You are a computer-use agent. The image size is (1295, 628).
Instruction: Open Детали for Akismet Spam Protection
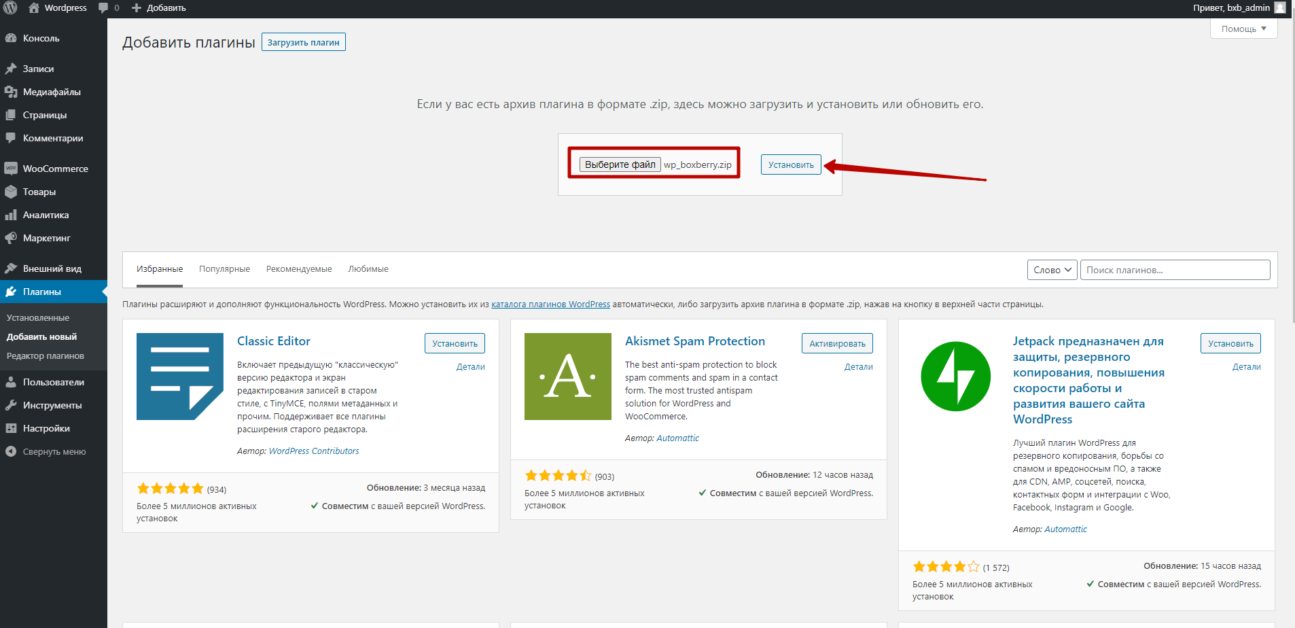[859, 366]
